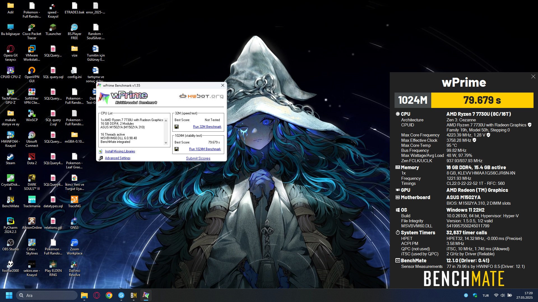Click the taskbar search box Ara
Viewport: 538px width, 302px height.
47,295
